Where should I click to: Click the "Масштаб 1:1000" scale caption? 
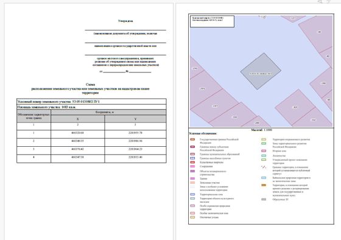click(261, 130)
